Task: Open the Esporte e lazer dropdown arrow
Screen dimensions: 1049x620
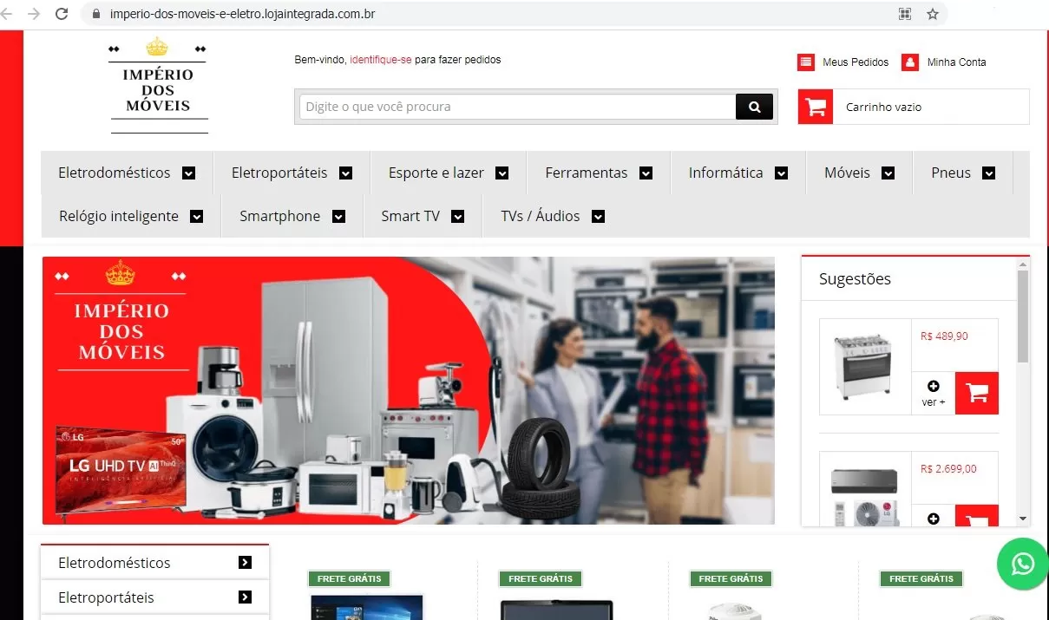Action: (502, 173)
